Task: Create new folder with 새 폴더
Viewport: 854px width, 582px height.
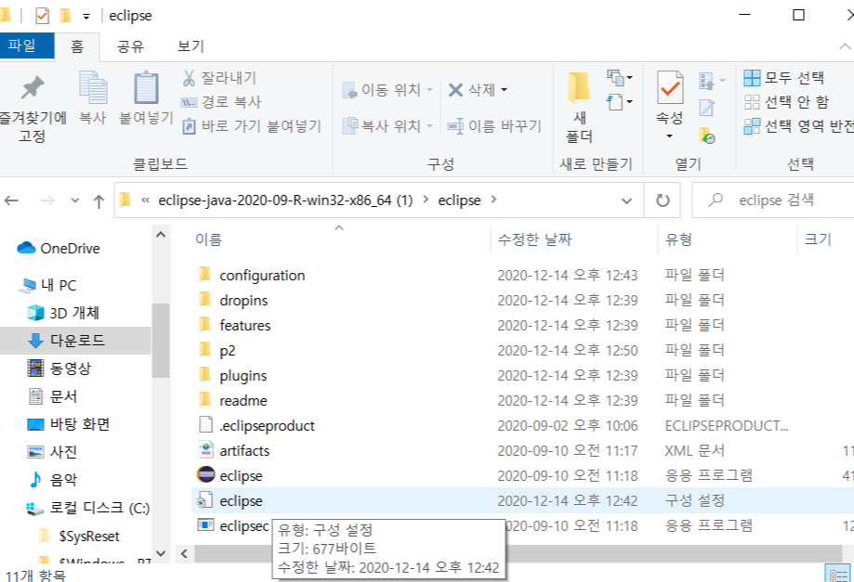Action: point(579,107)
